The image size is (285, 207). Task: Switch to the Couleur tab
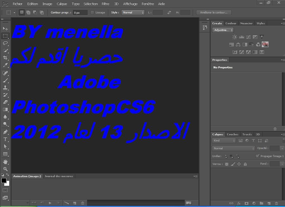tap(231, 23)
